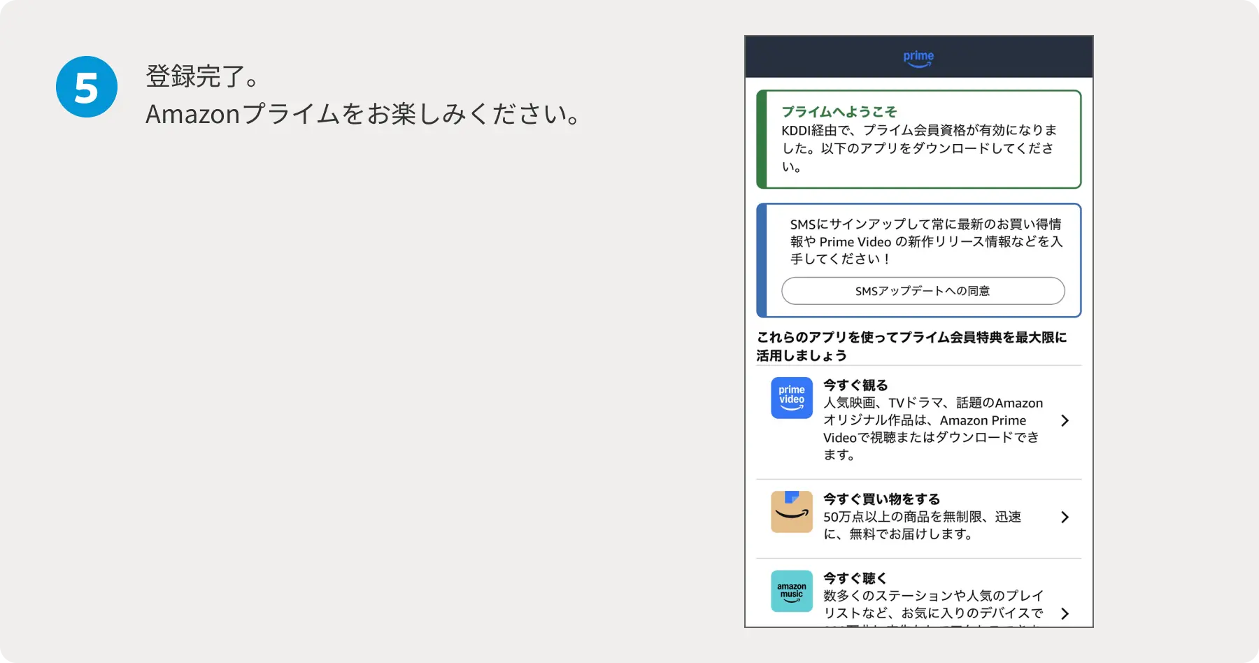
Task: Click the prime logo in the header
Action: click(918, 57)
